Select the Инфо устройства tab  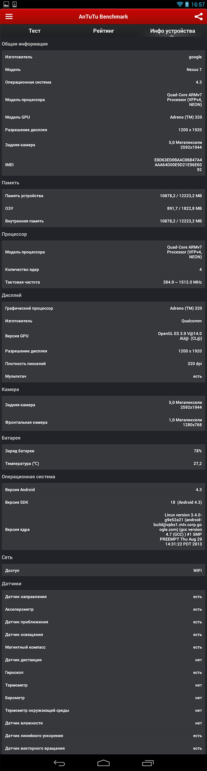(x=172, y=31)
